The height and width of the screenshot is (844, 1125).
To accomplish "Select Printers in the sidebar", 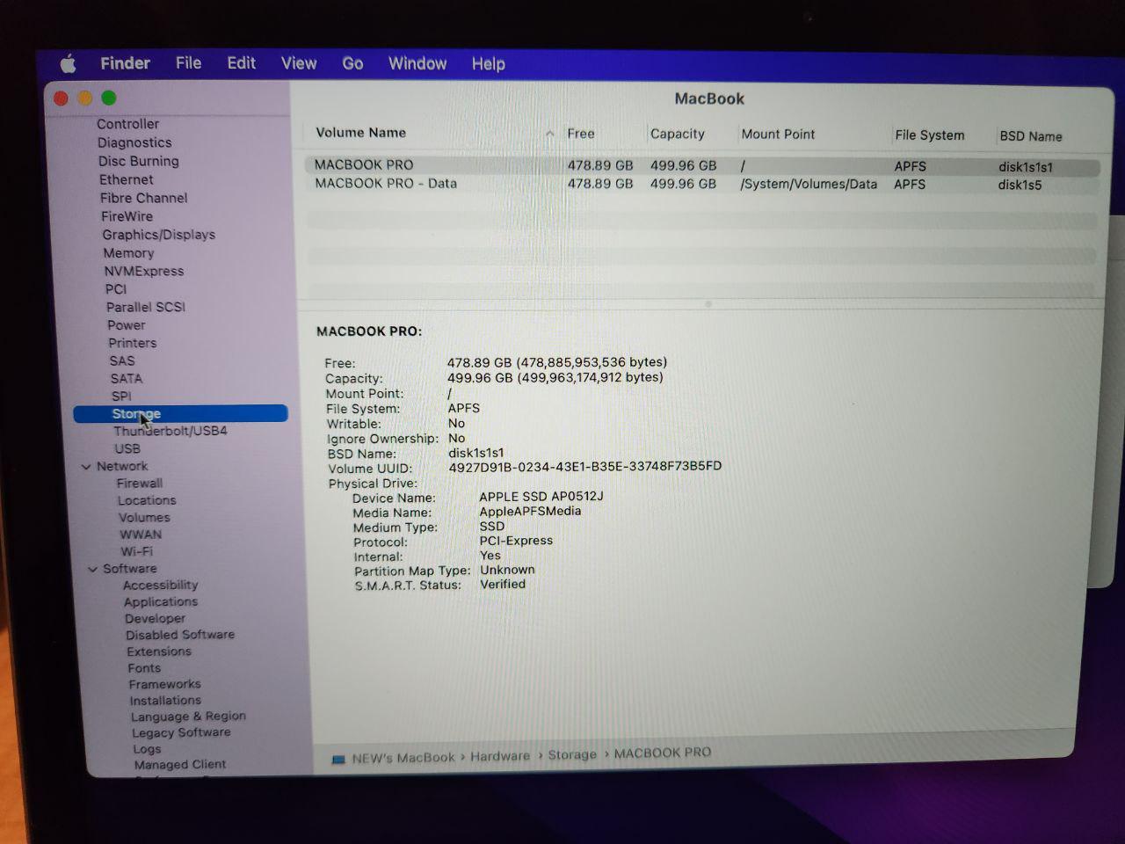I will click(x=133, y=344).
